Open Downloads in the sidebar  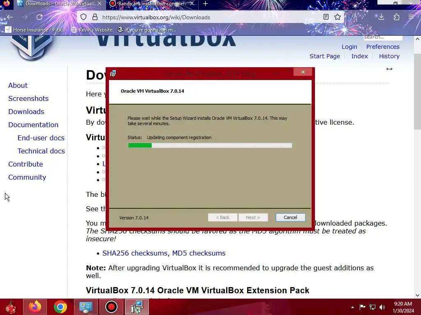tap(26, 112)
